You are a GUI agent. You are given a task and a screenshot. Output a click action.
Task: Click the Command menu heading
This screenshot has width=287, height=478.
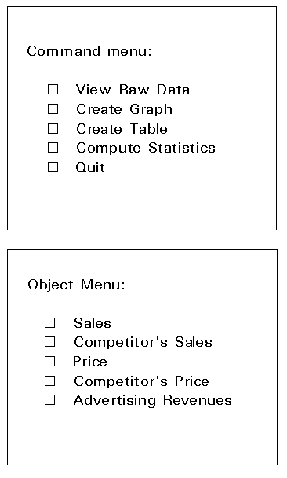pos(89,51)
